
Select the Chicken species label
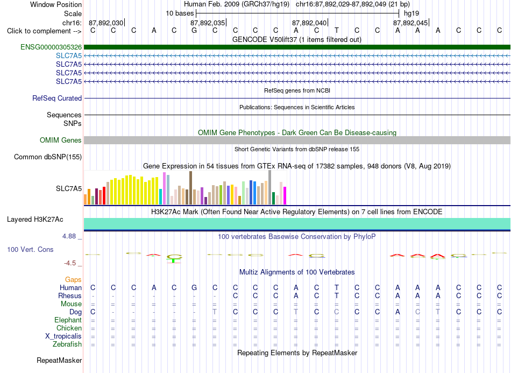click(x=69, y=328)
